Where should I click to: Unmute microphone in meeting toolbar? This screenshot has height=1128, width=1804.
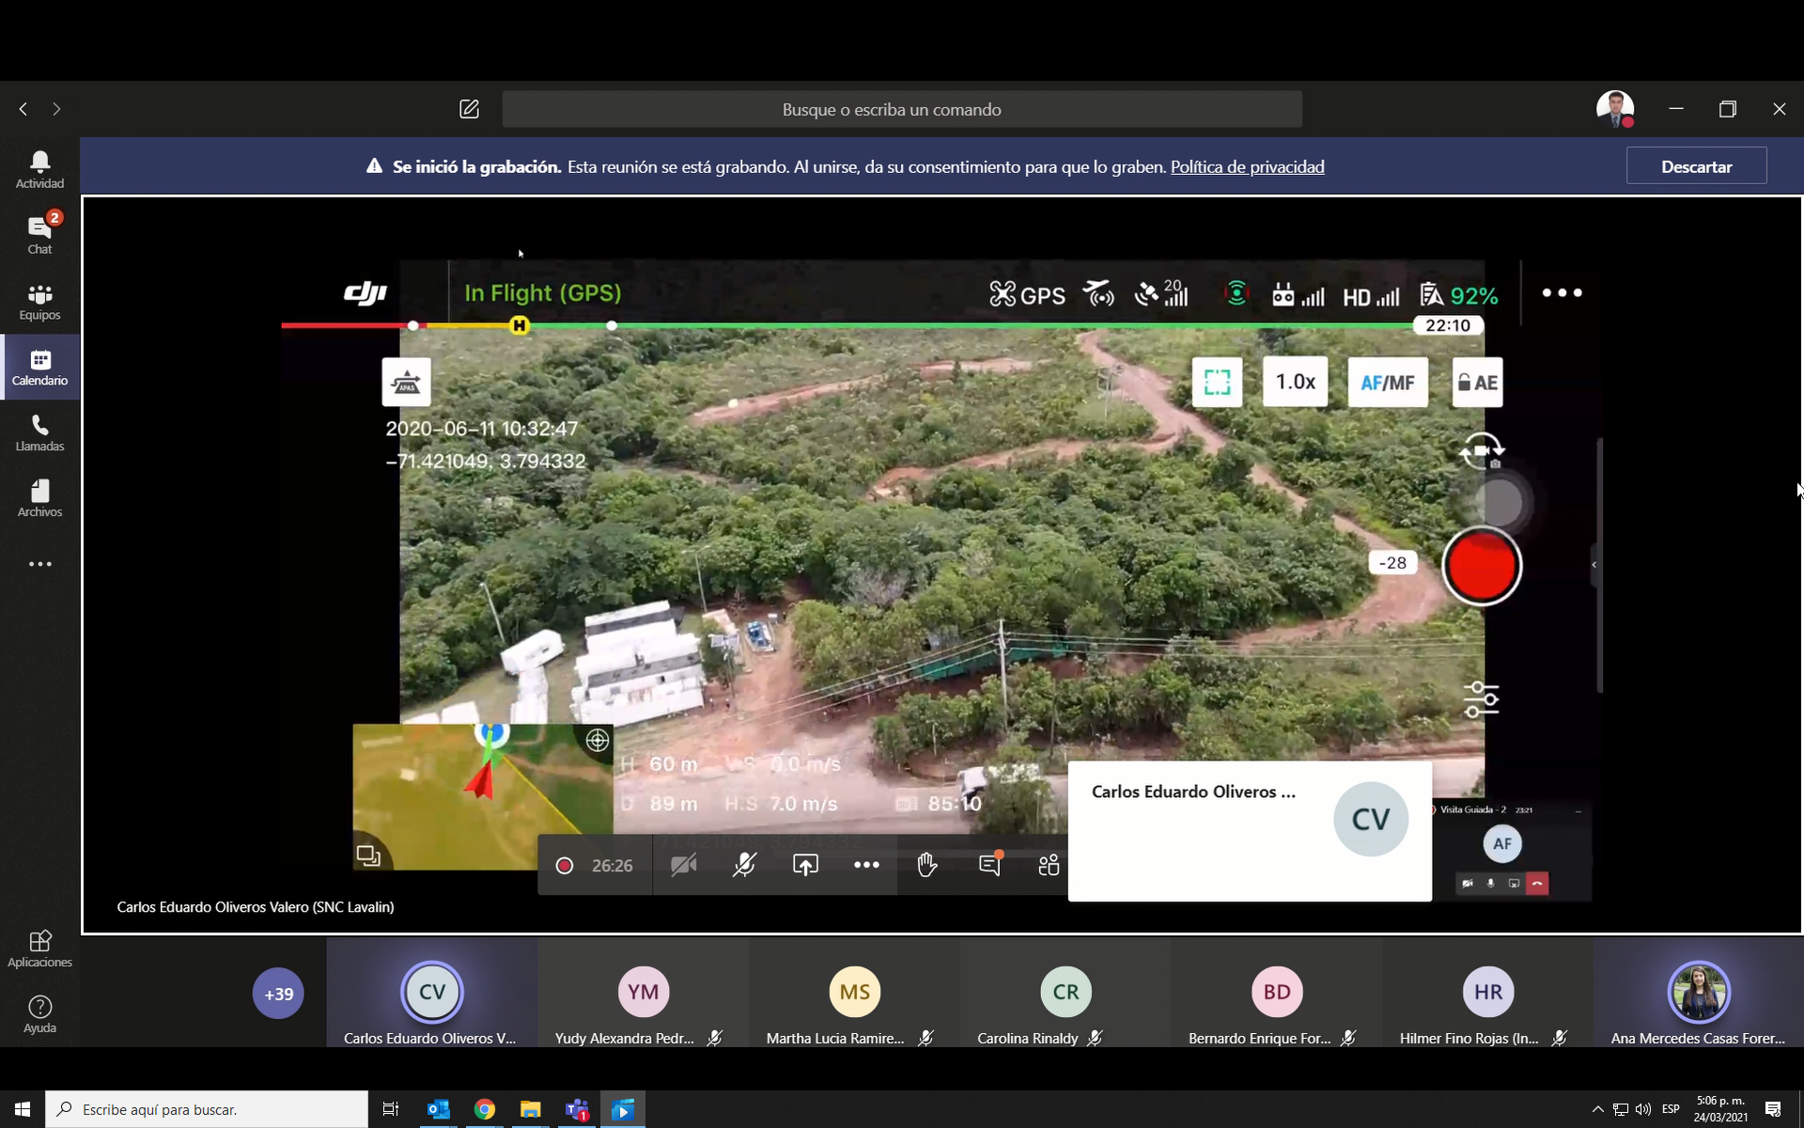click(x=744, y=865)
